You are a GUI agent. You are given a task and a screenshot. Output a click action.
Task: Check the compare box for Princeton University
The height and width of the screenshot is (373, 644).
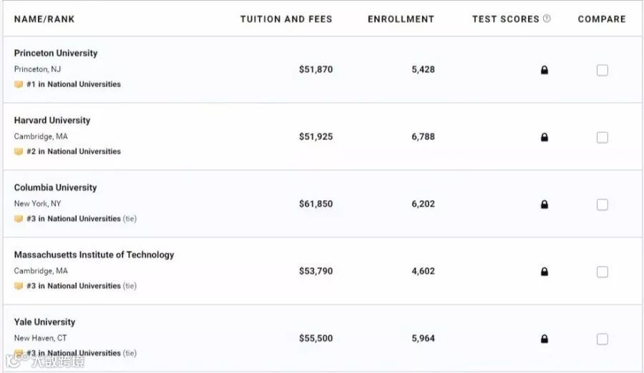(602, 70)
